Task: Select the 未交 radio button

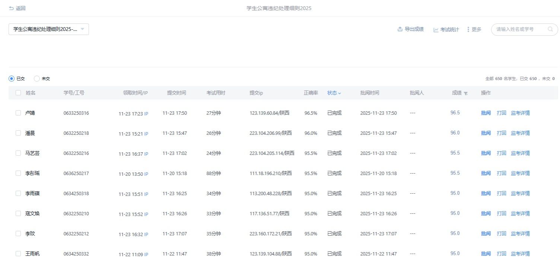Action: click(x=36, y=79)
